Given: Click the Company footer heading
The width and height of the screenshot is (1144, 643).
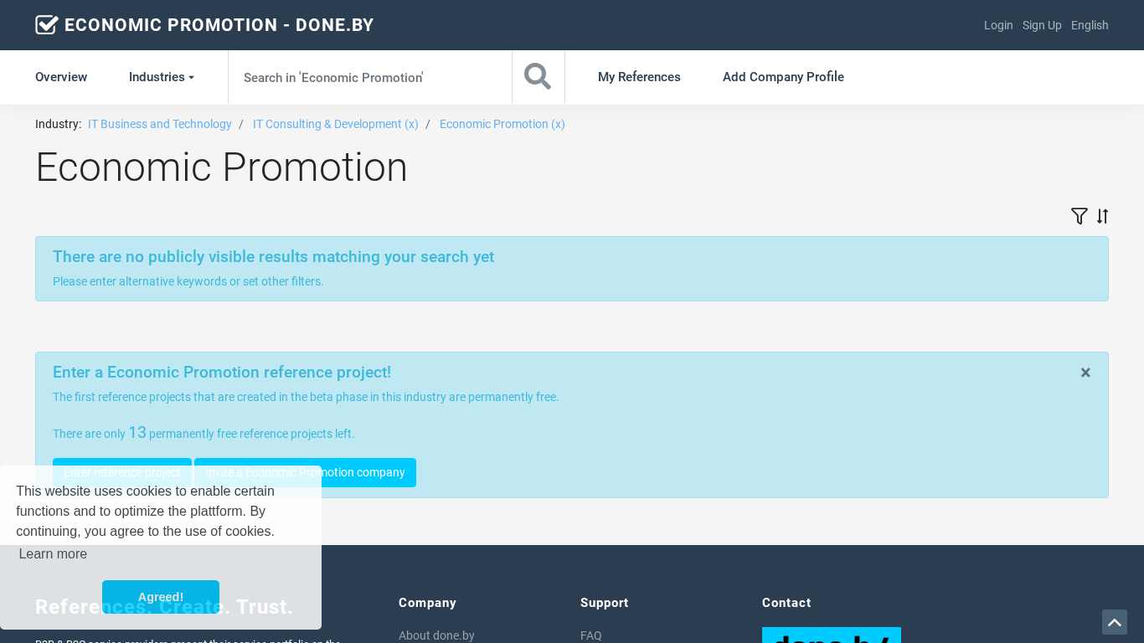Looking at the screenshot, I should (427, 603).
